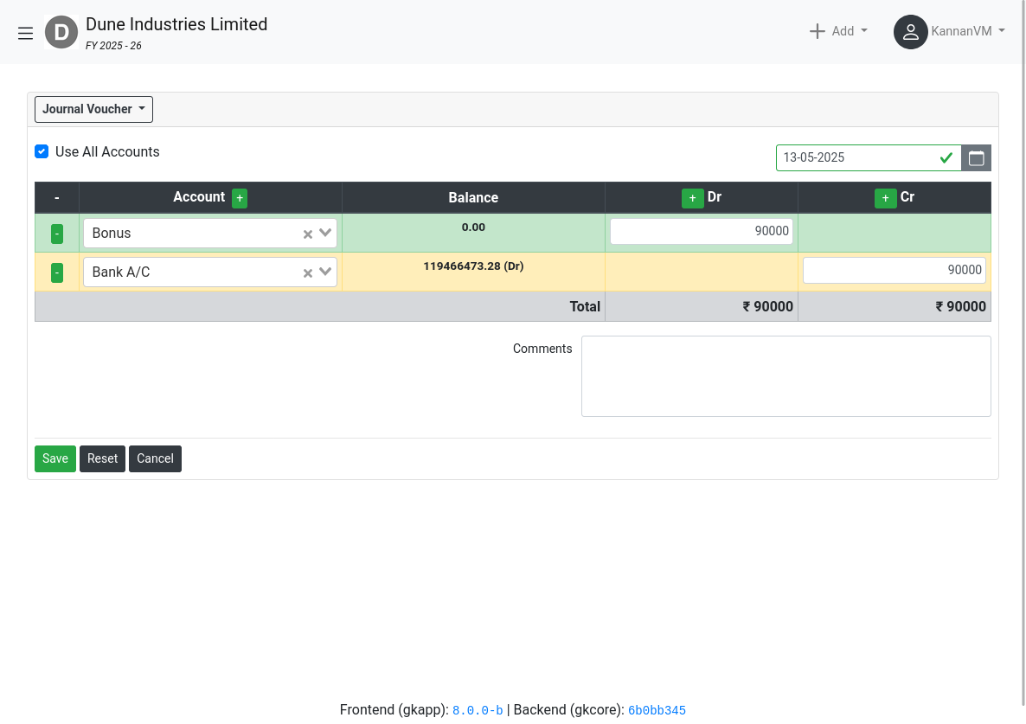Open the Journal Voucher type dropdown
This screenshot has height=724, width=1026.
point(93,109)
